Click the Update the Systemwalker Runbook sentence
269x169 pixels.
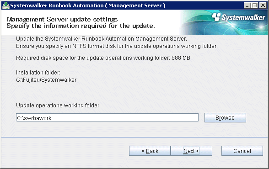click(x=102, y=39)
